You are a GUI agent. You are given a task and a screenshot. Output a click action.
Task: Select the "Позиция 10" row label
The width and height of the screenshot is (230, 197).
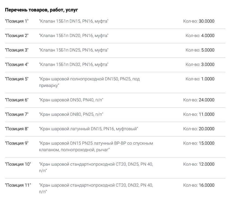tap(18, 164)
